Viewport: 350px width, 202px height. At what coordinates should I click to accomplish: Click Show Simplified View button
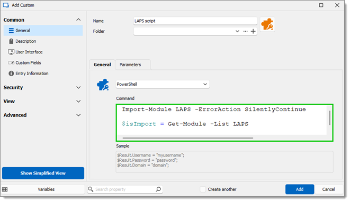[43, 173]
